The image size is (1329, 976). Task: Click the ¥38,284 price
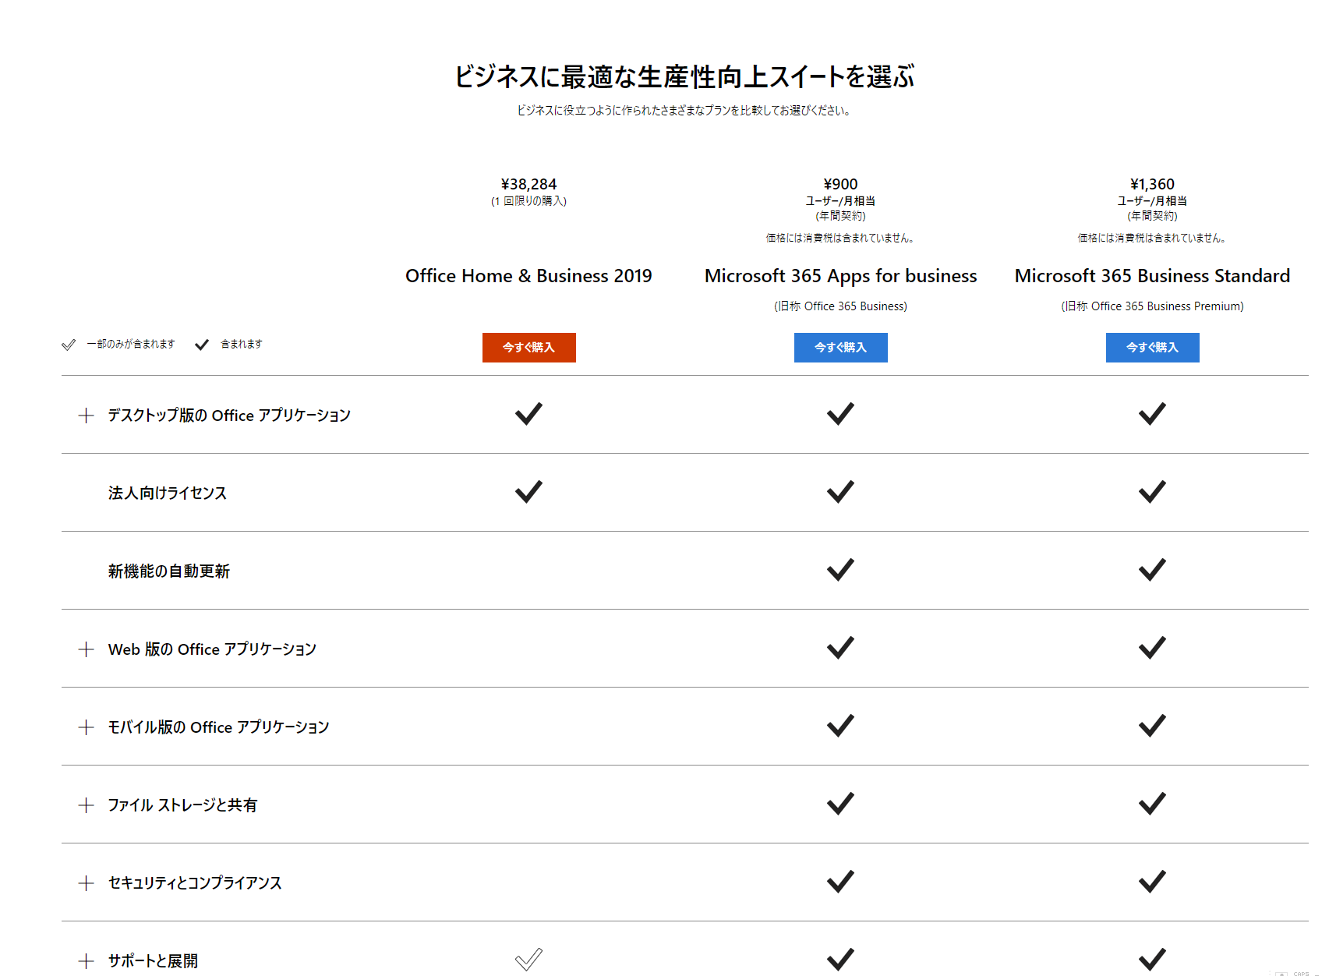coord(528,184)
